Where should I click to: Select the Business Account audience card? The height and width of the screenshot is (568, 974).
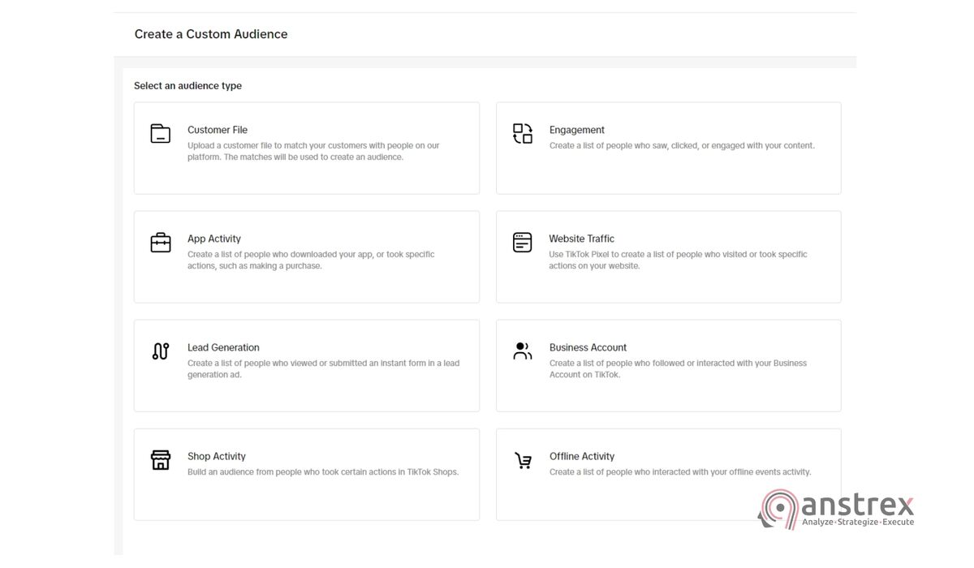coord(667,365)
